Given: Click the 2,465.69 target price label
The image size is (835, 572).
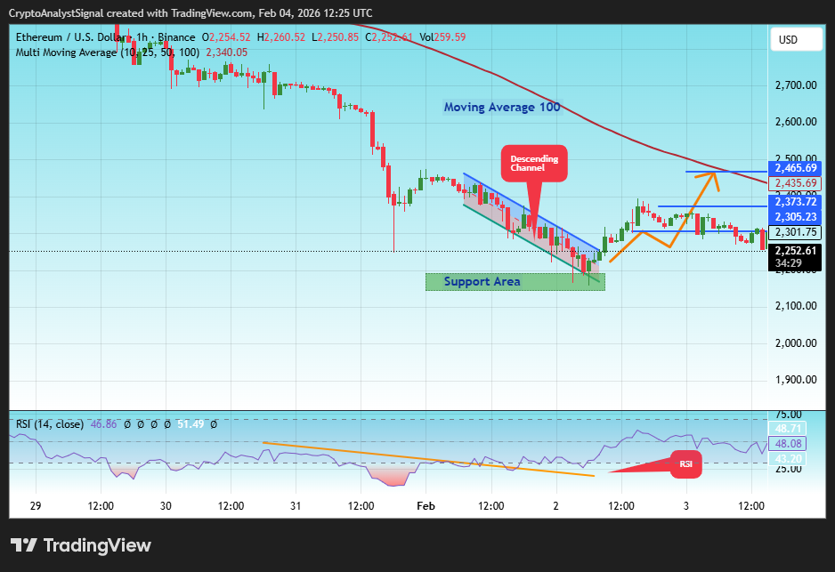Looking at the screenshot, I should (x=796, y=168).
